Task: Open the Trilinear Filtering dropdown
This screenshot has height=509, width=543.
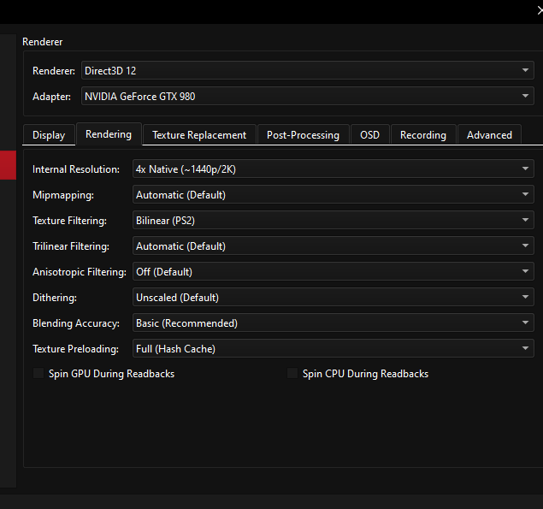Action: point(333,246)
